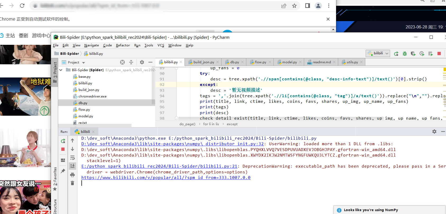This screenshot has height=214, width=446.
Task: Open the bilibili run configuration dropdown
Action: tap(378, 53)
